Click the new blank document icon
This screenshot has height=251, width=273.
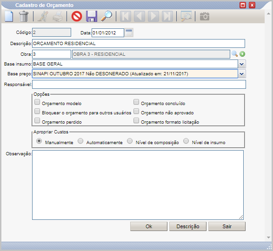(x=9, y=16)
